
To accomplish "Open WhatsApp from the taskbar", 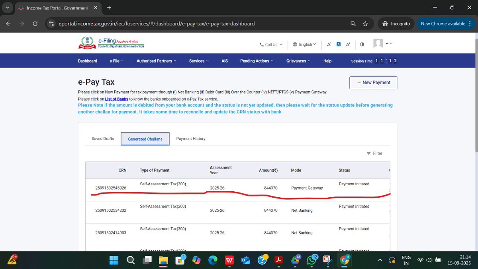I will pyautogui.click(x=311, y=260).
